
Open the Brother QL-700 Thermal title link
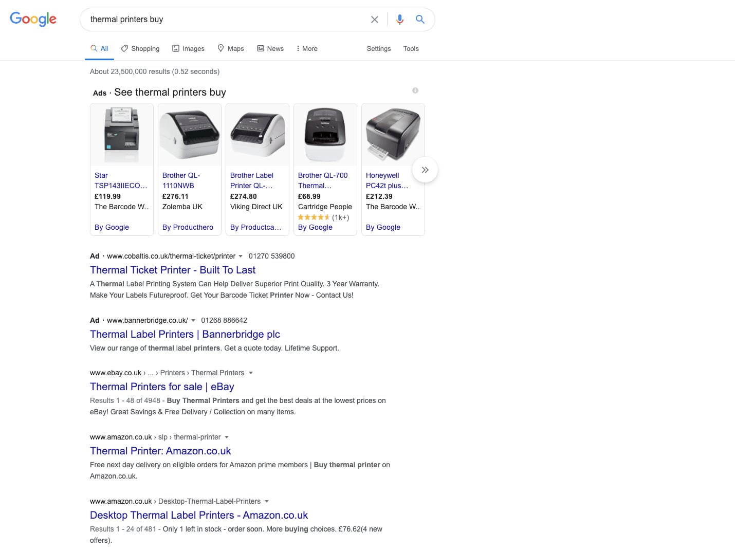click(323, 180)
